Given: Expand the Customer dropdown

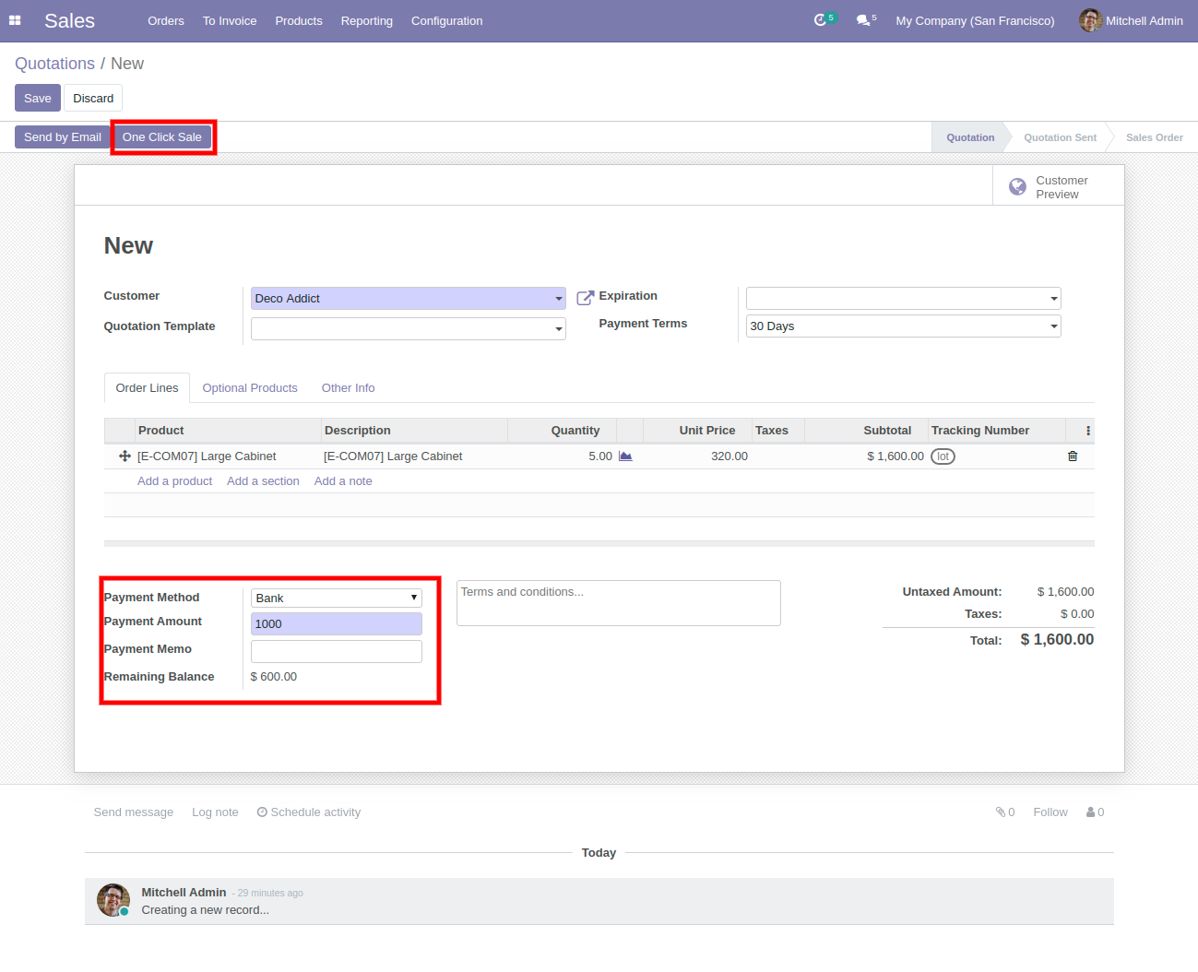Looking at the screenshot, I should tap(558, 299).
